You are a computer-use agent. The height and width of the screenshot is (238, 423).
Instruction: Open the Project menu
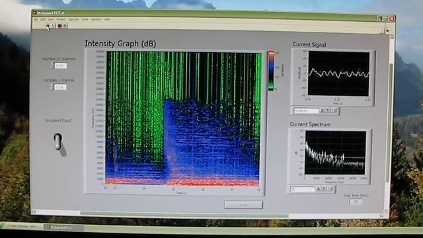pyautogui.click(x=61, y=19)
